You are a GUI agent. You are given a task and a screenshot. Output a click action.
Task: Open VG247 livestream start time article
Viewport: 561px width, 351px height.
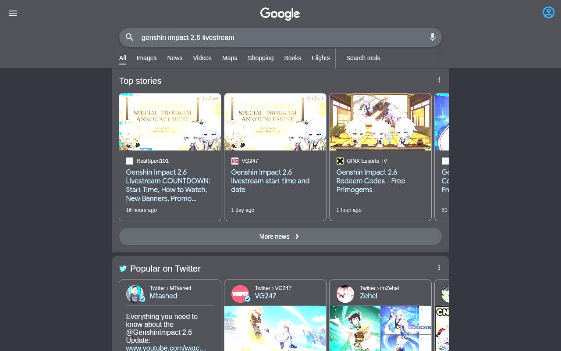pos(271,181)
